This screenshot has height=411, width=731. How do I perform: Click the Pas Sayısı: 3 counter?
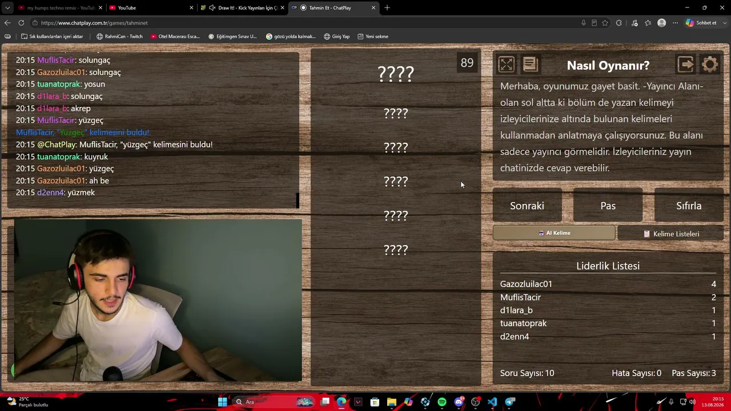(694, 373)
